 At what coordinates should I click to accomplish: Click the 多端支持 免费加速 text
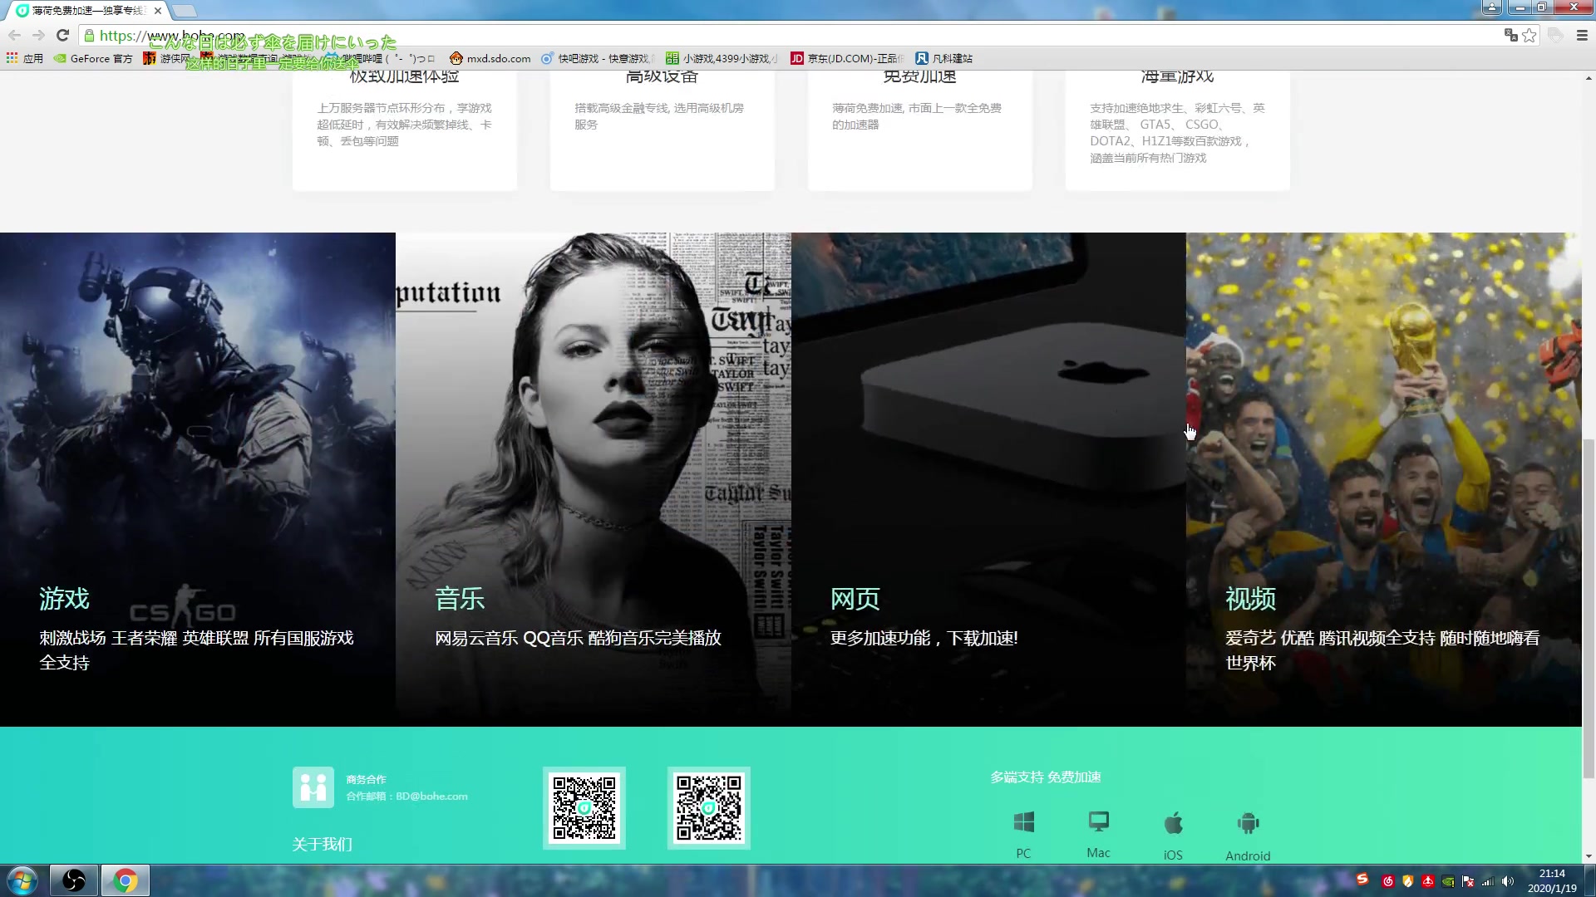pos(1046,777)
